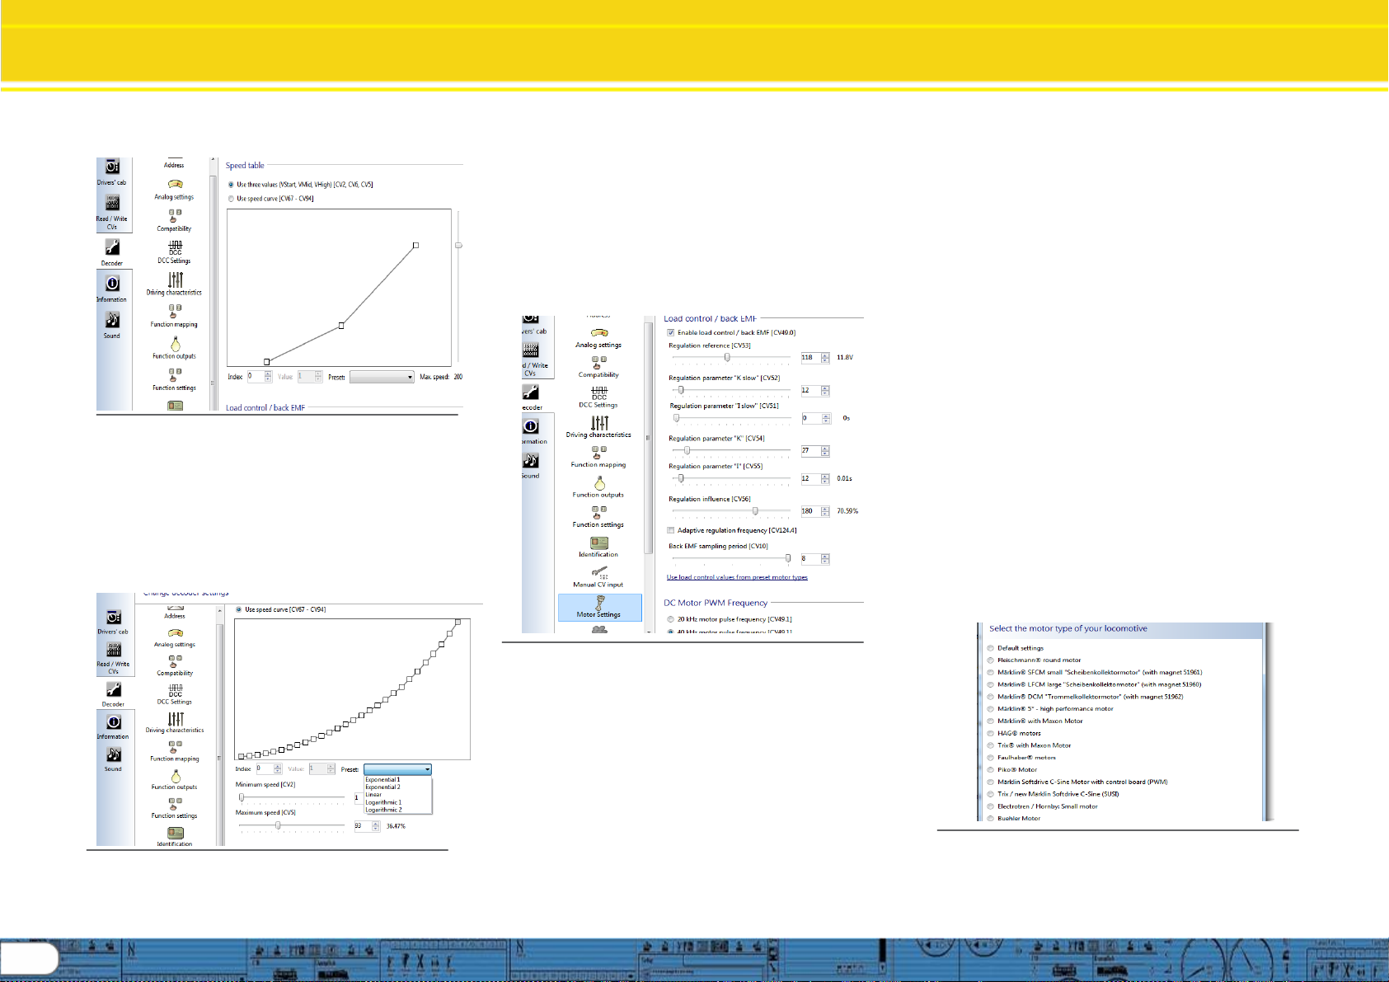1389x982 pixels.
Task: Open Driving characteristics in Load control window
Action: pos(599,427)
